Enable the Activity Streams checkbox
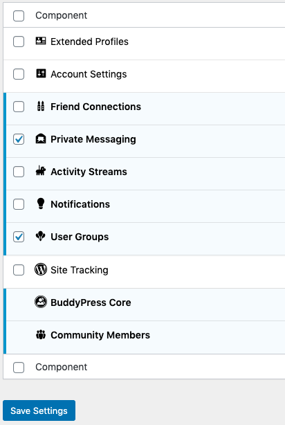The width and height of the screenshot is (285, 425). click(19, 172)
